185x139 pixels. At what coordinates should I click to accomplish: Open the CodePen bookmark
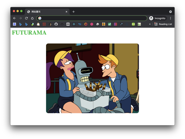pyautogui.click(x=68, y=24)
